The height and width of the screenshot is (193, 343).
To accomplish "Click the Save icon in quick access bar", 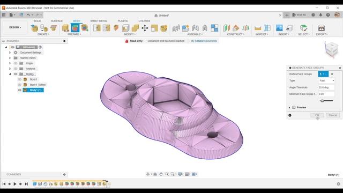I will point(21,15).
